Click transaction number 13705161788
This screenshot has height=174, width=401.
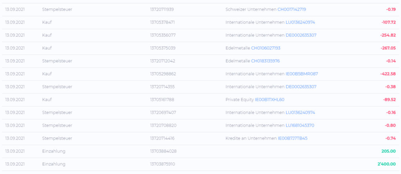[162, 100]
